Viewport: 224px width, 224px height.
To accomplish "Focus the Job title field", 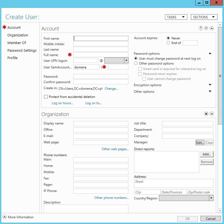I will [x=188, y=124].
